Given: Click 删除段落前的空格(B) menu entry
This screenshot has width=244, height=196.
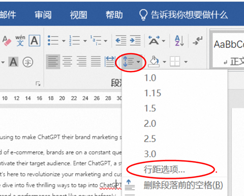Looking at the screenshot, I should click(175, 185).
